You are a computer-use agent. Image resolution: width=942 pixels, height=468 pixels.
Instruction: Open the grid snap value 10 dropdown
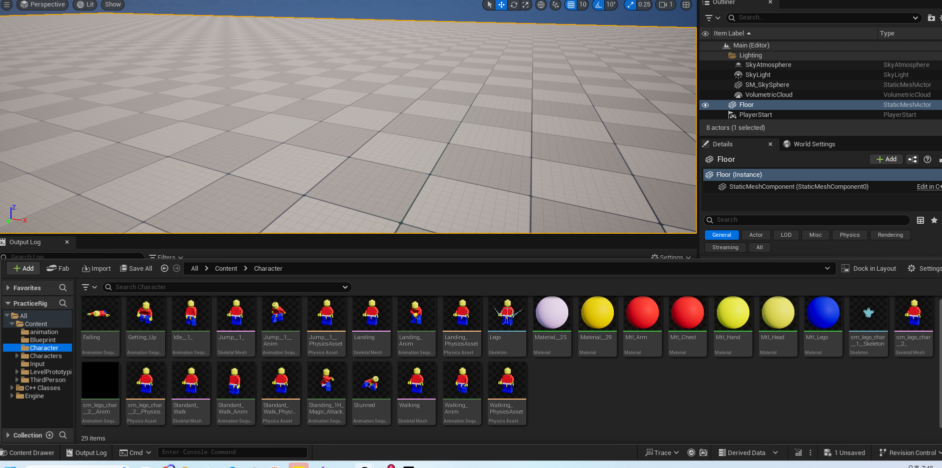(583, 4)
